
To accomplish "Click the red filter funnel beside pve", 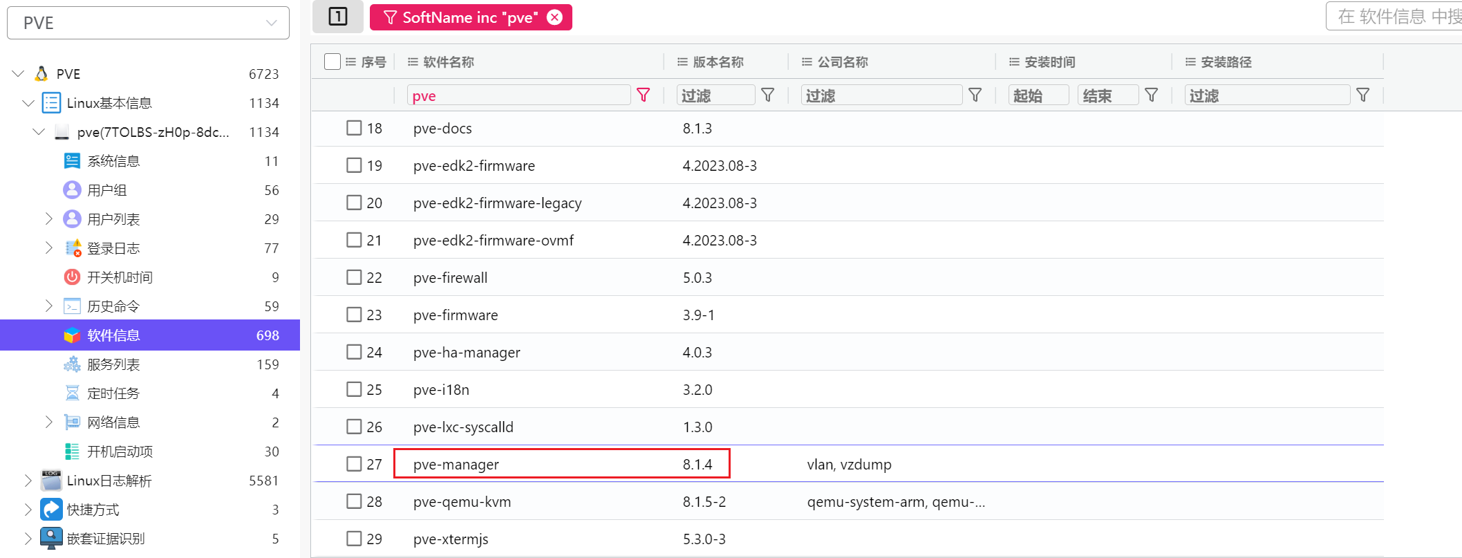I will 643,95.
